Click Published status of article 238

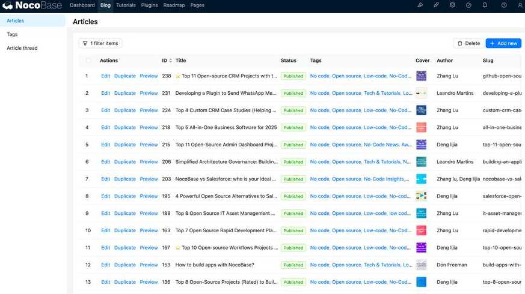tap(293, 76)
